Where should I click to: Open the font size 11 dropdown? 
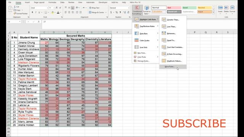coord(54,8)
